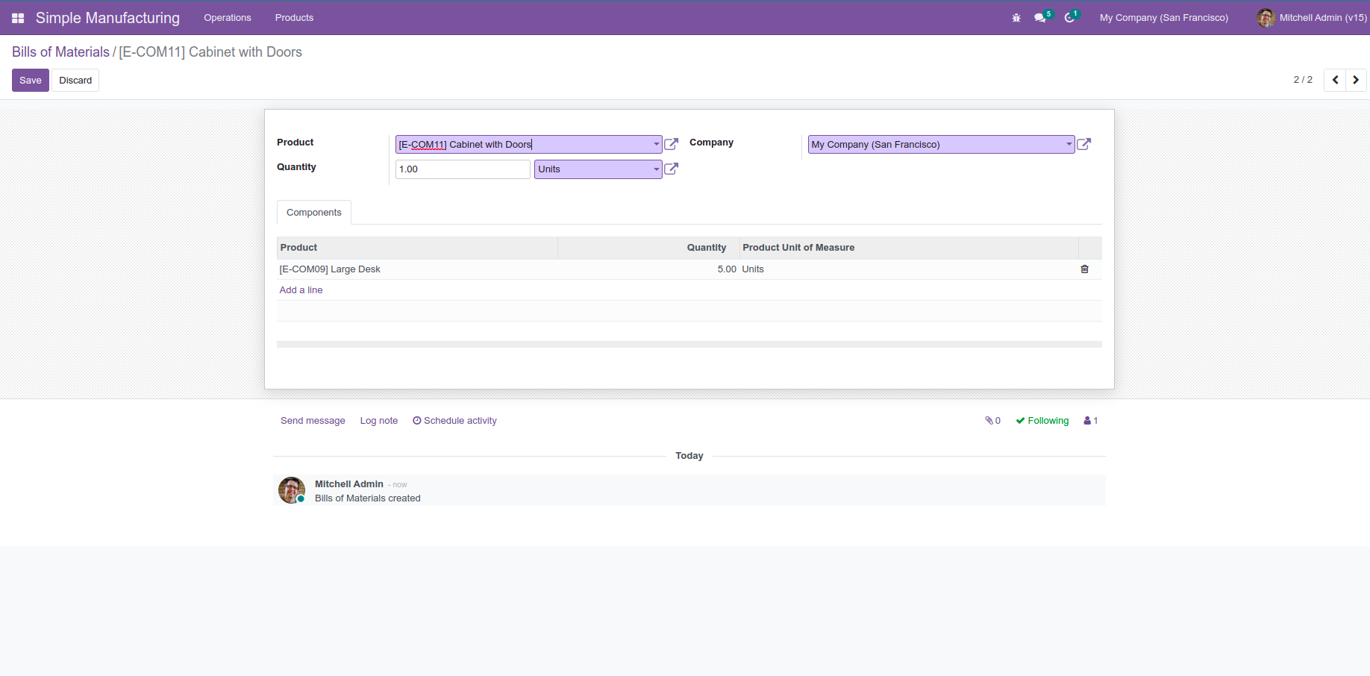Open external link for Units field
This screenshot has width=1370, height=676.
point(672,169)
